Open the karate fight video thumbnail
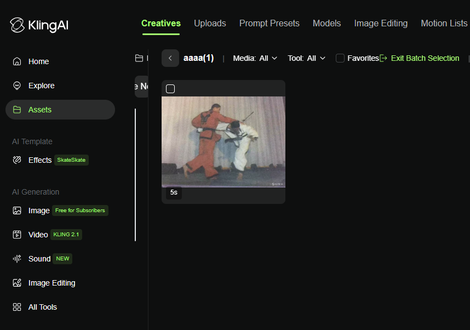 (x=223, y=142)
